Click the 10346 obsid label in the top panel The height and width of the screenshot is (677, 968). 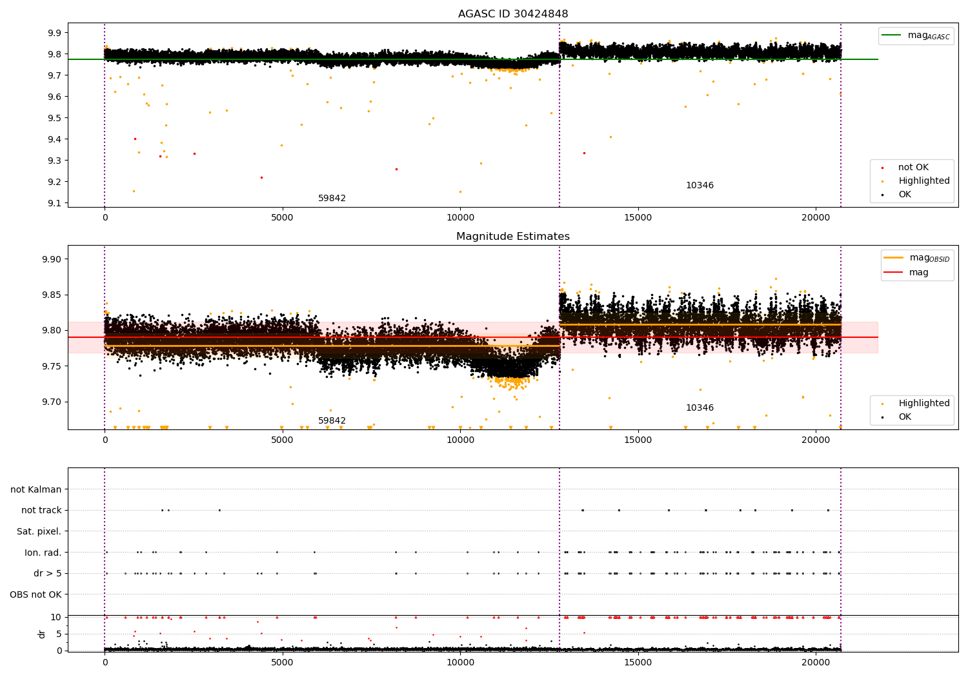(x=700, y=186)
